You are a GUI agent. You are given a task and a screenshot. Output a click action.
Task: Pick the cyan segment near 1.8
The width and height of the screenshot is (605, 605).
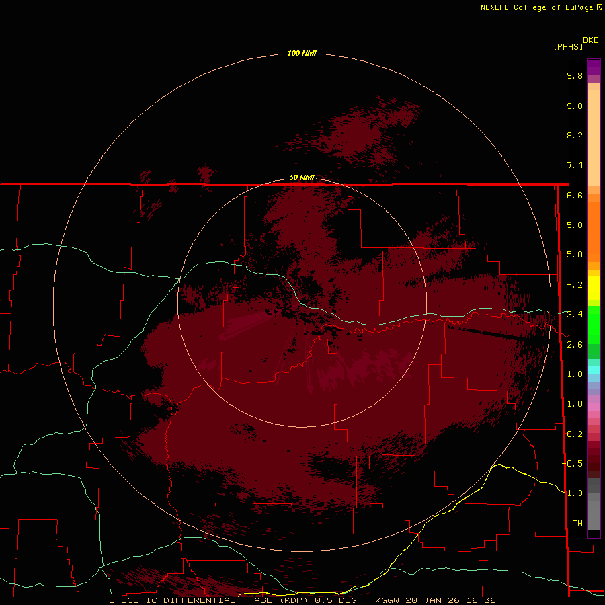coord(594,370)
